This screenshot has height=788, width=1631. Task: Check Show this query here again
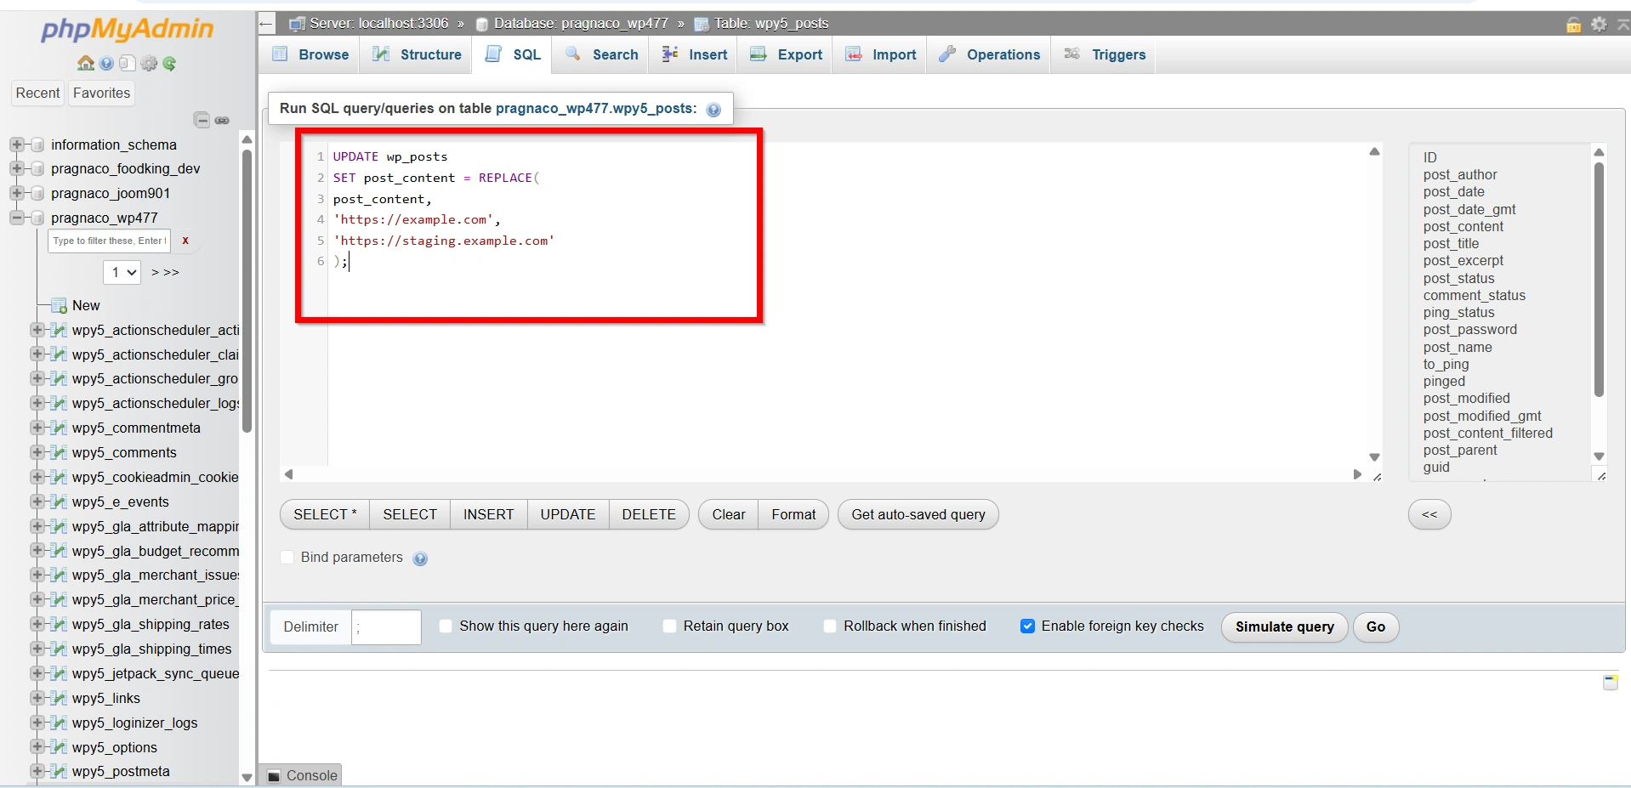[x=446, y=626]
